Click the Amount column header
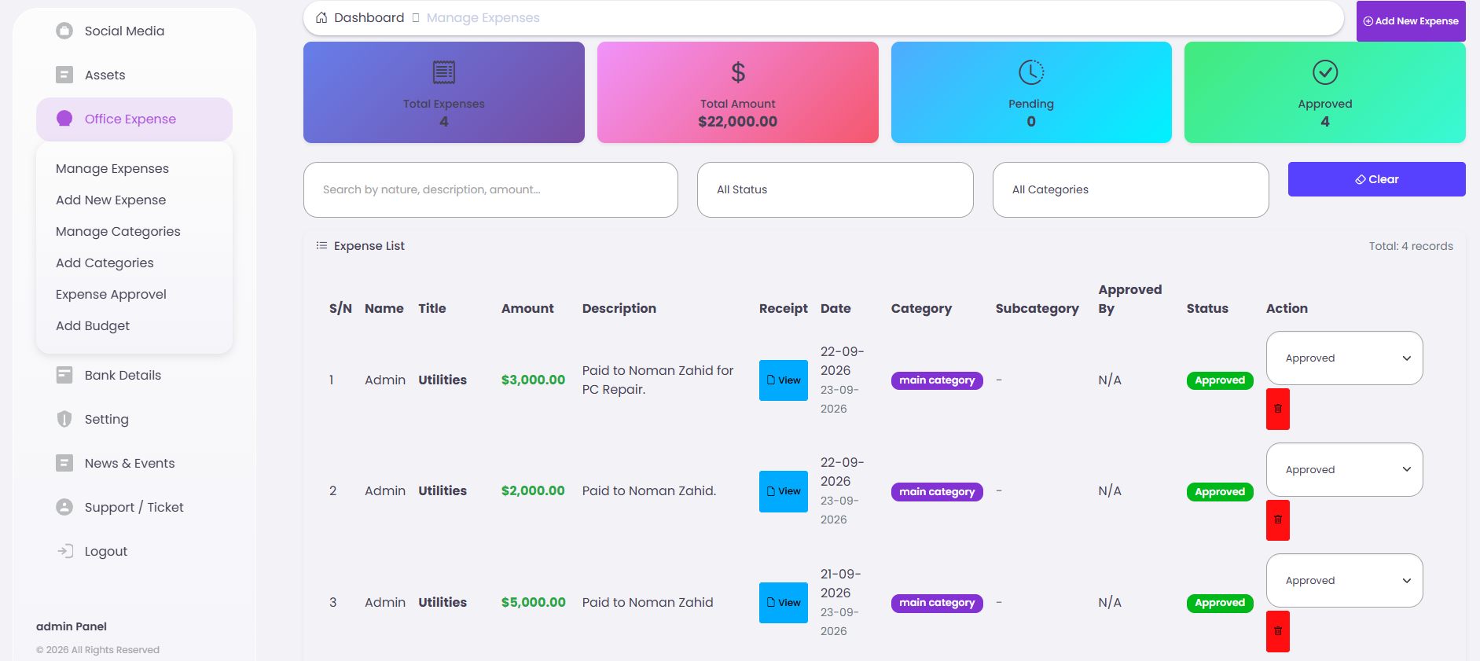This screenshot has width=1480, height=661. [527, 308]
